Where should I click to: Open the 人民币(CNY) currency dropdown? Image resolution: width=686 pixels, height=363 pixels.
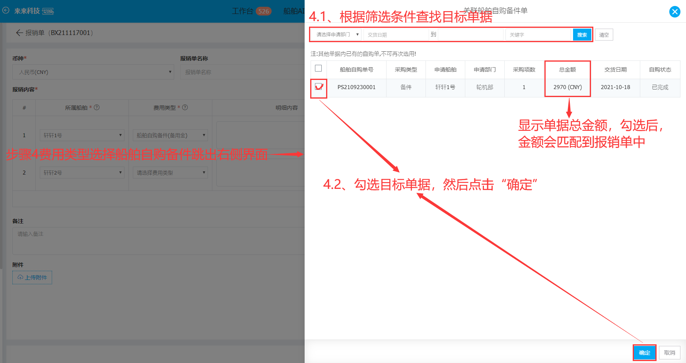[x=93, y=72]
